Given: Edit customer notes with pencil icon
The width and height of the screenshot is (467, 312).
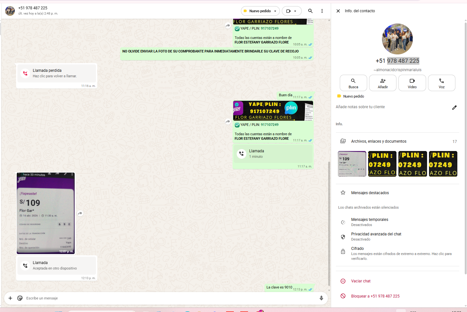Looking at the screenshot, I should (x=454, y=108).
